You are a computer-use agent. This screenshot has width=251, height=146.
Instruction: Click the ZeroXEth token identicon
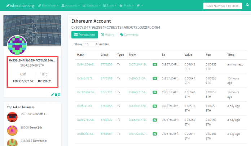pos(12,131)
